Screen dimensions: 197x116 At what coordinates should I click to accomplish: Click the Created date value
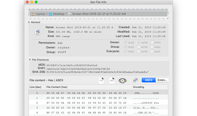tap(149, 27)
